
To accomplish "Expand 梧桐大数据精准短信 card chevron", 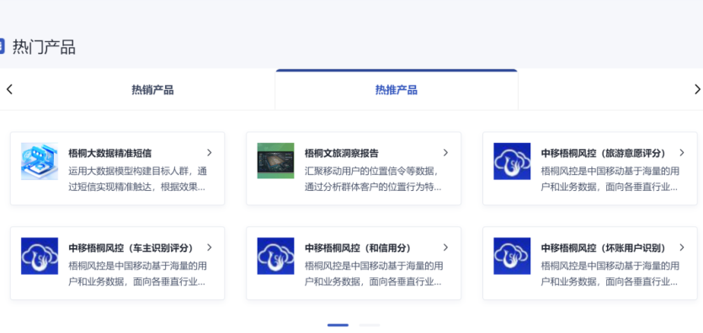I will [210, 153].
